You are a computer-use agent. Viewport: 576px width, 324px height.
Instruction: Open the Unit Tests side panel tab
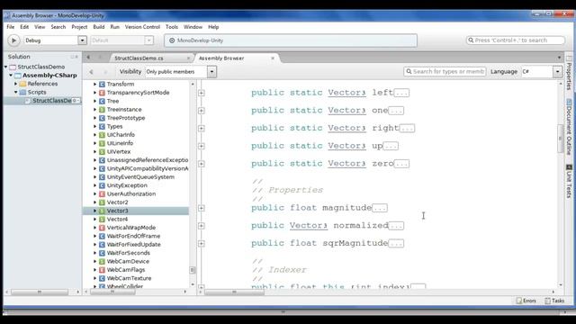tap(569, 181)
